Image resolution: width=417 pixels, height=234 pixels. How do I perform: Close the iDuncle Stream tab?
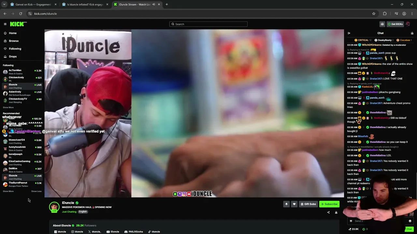click(x=159, y=5)
